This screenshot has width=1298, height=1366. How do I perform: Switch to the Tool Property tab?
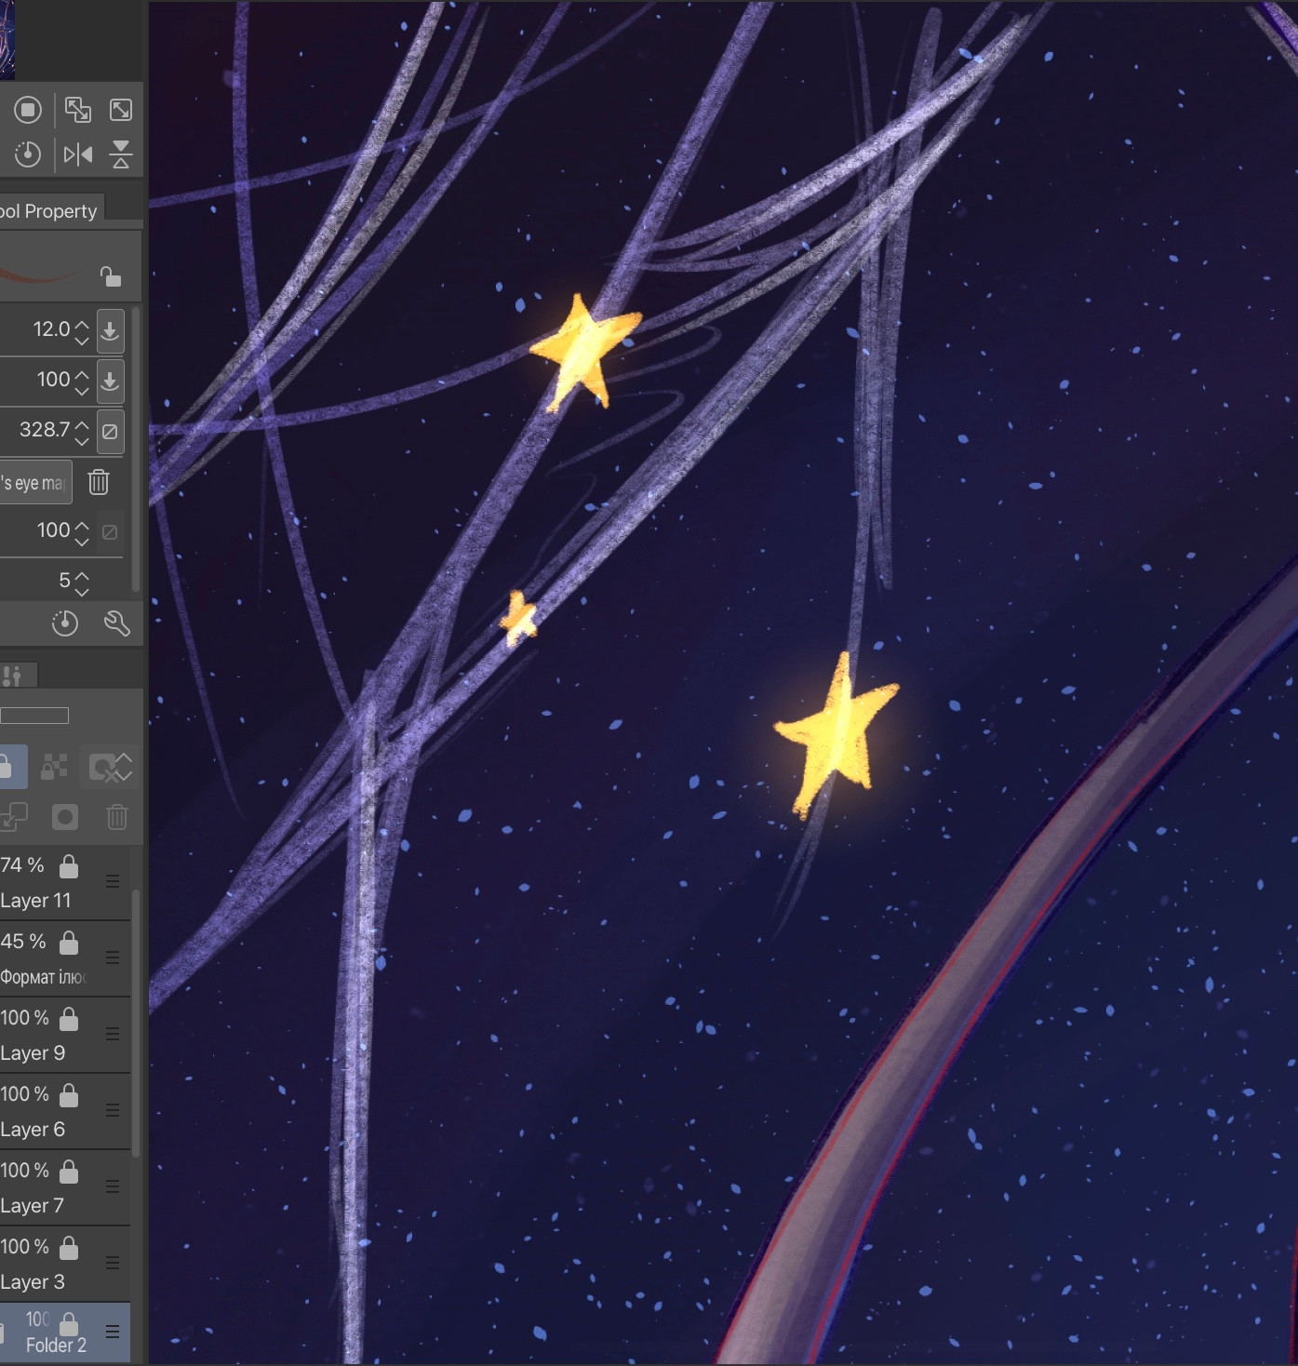48,211
